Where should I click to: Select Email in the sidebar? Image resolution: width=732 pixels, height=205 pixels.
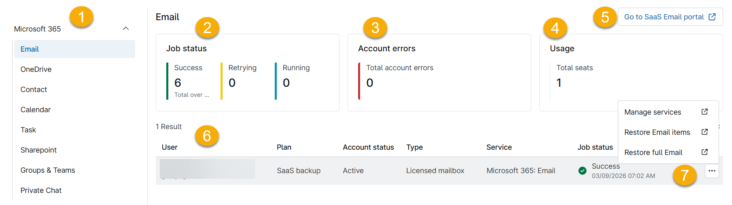[75, 49]
